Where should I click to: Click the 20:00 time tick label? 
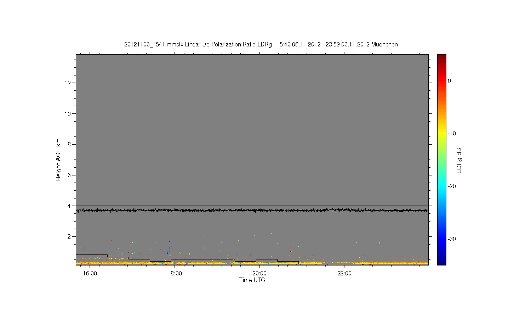259,274
